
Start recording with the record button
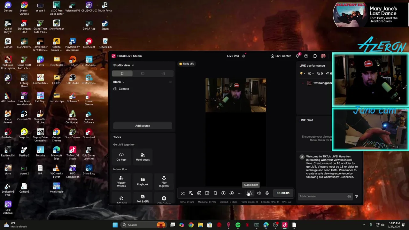point(223,193)
